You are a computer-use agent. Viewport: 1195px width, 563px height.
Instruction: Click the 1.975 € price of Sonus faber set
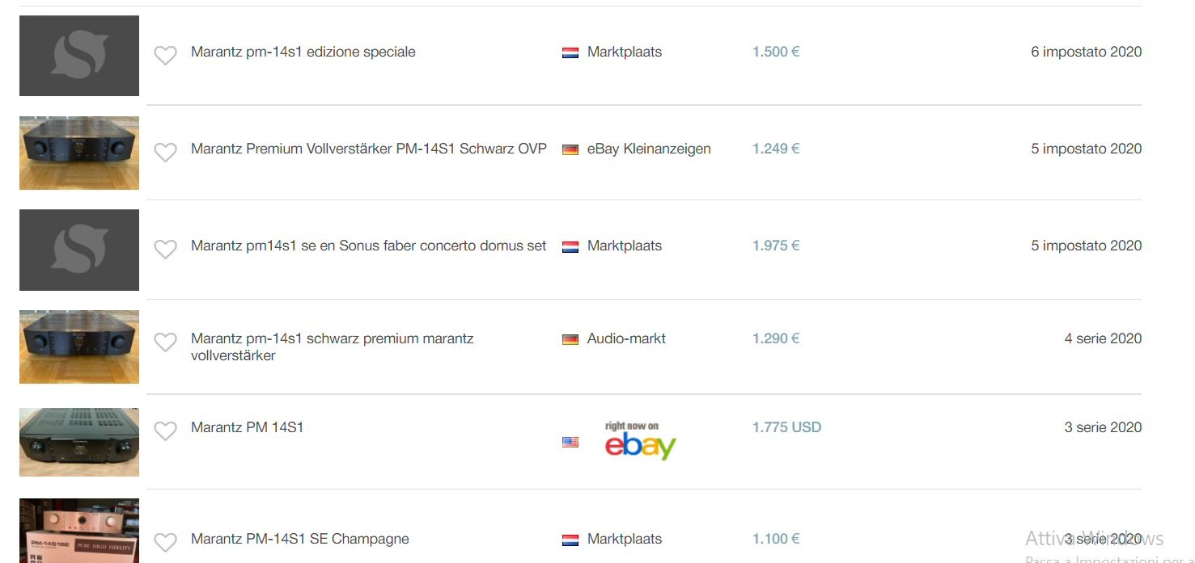[775, 246]
